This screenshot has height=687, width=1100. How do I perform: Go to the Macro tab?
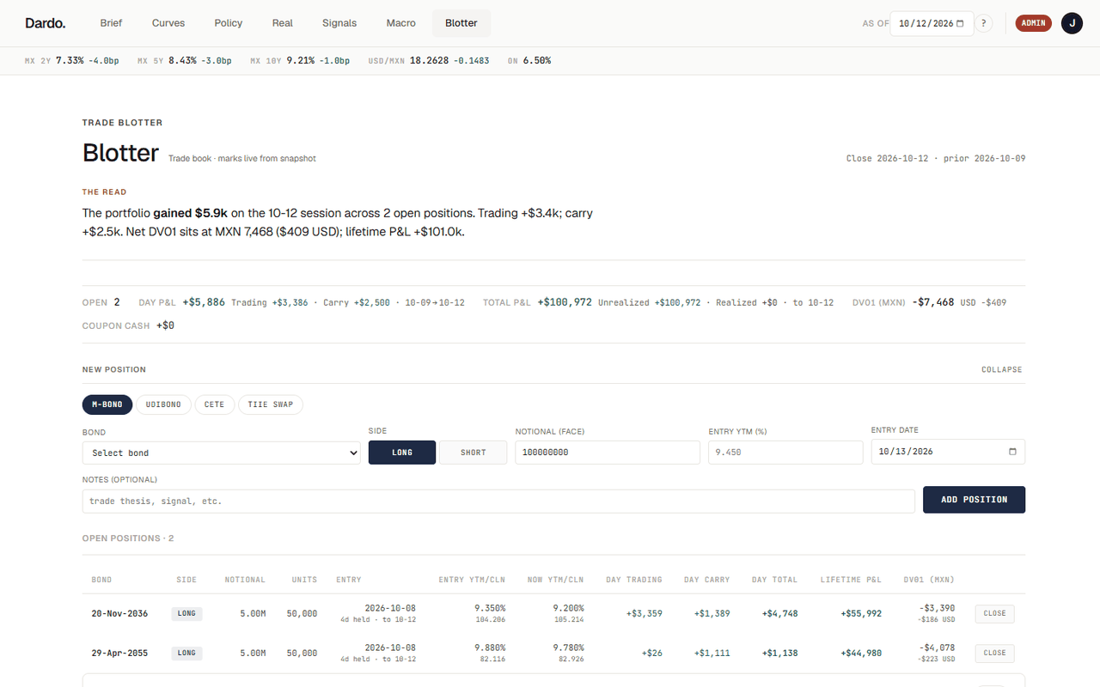pyautogui.click(x=401, y=23)
